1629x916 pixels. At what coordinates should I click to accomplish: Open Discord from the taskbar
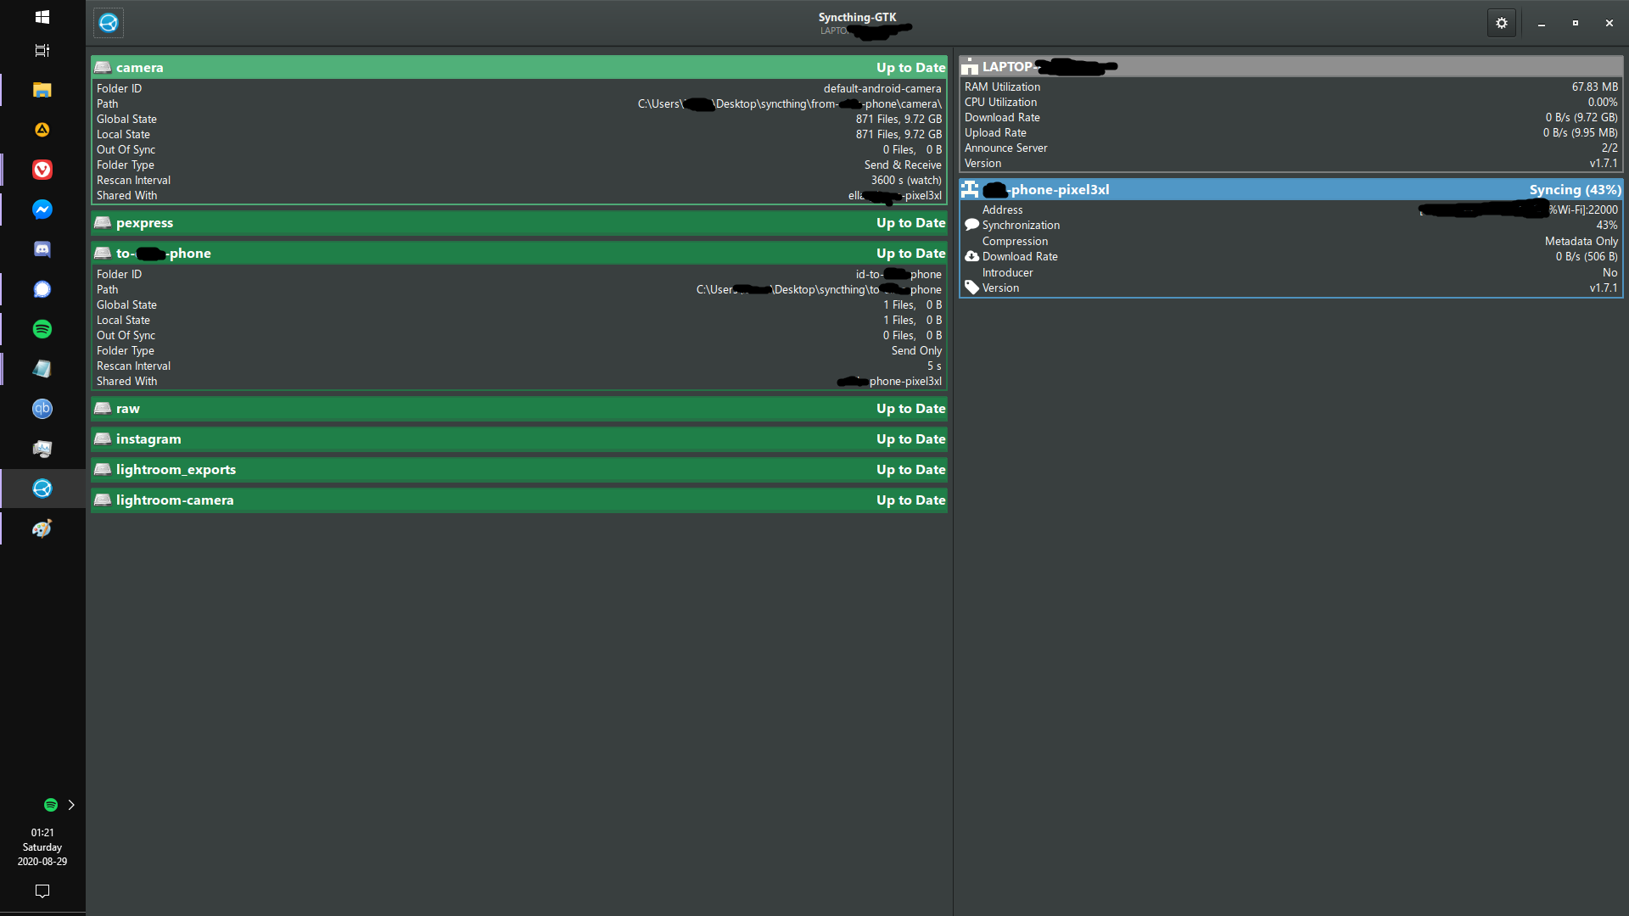click(42, 249)
